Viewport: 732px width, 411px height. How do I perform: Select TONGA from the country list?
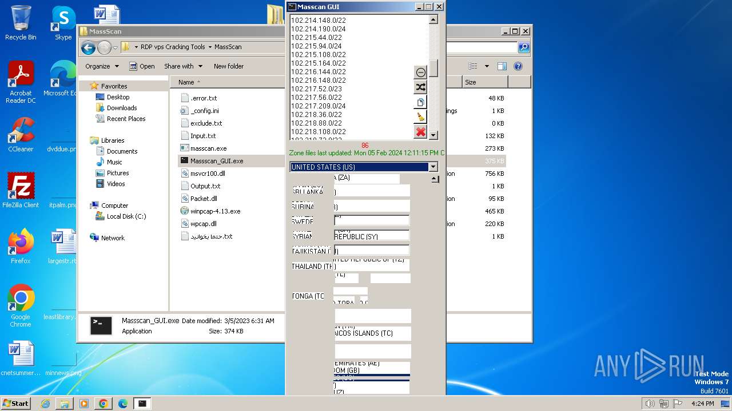point(308,296)
